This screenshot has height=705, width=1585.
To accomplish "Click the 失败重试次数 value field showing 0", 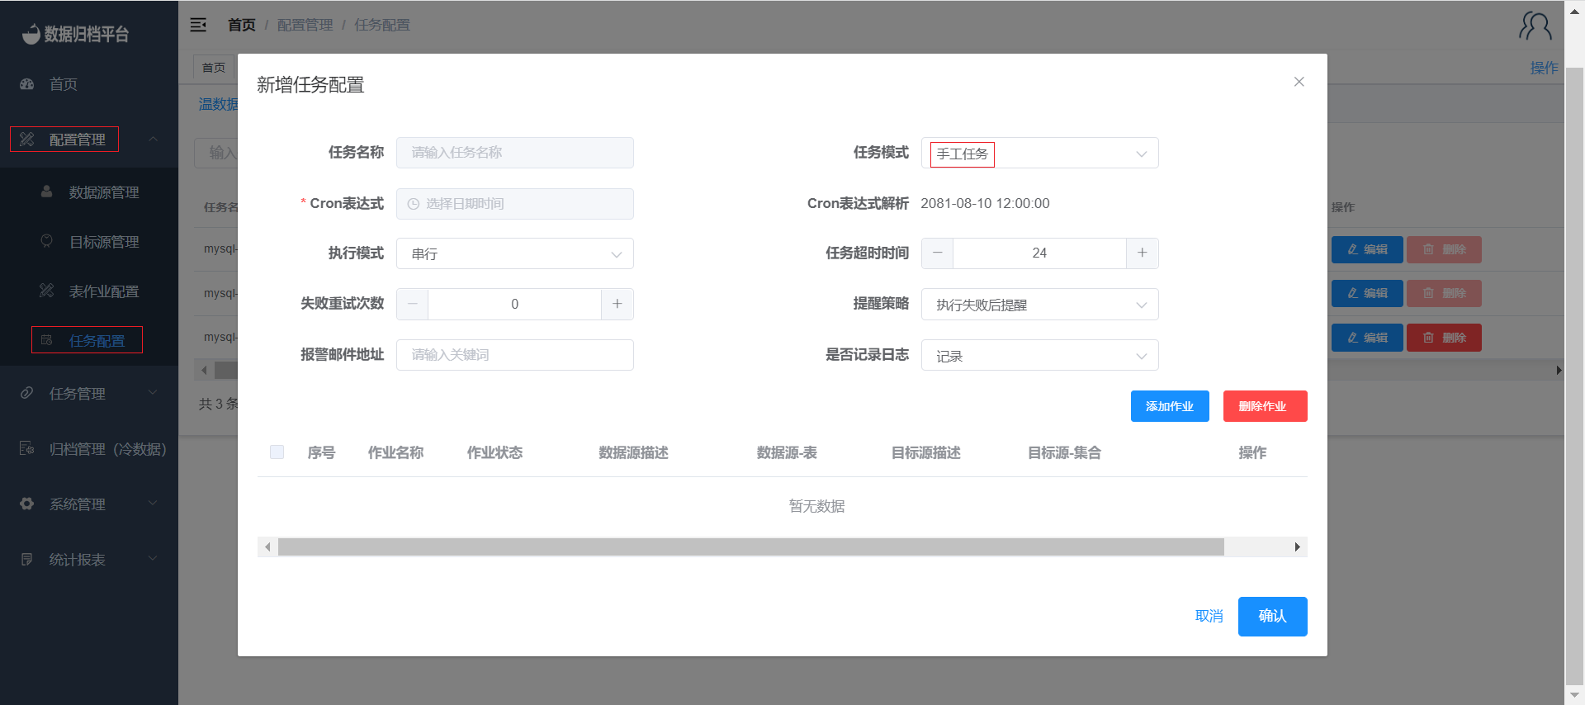I will pyautogui.click(x=515, y=304).
